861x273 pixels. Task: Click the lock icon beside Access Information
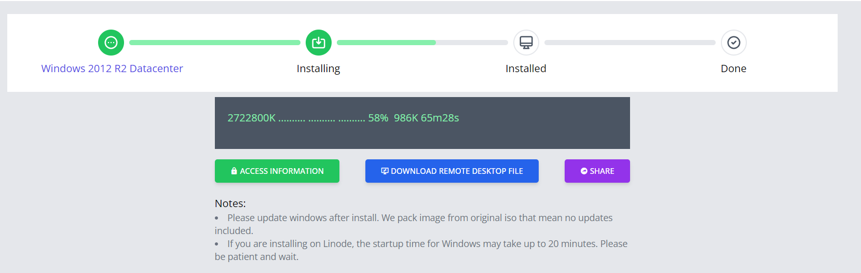tap(234, 171)
